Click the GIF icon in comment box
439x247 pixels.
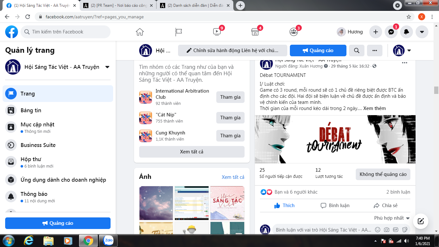pos(396,230)
